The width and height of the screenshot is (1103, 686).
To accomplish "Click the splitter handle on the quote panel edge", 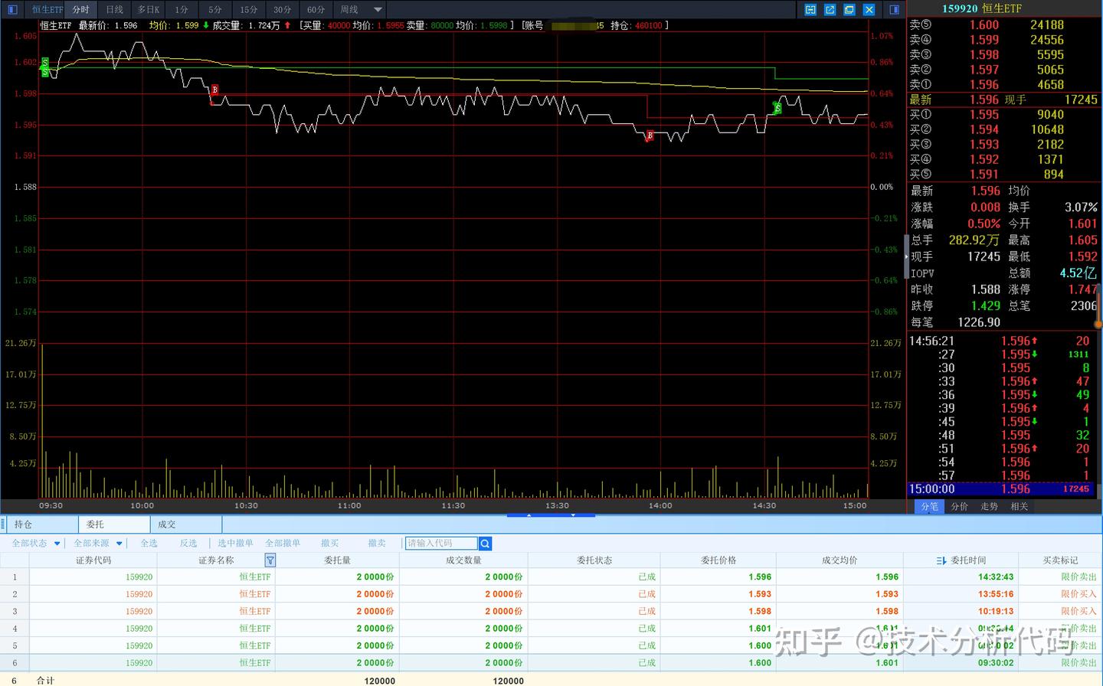I will point(906,256).
